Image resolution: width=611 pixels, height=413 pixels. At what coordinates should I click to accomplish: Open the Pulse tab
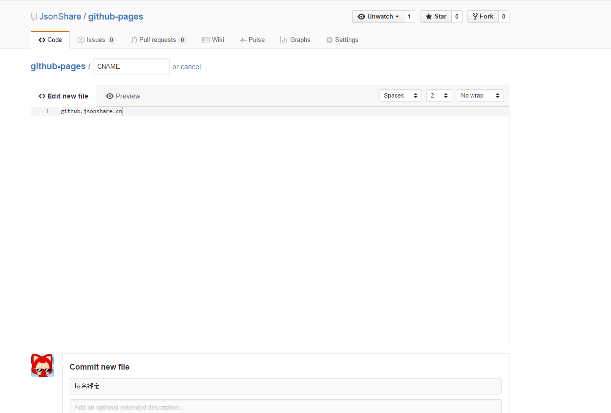pos(252,40)
